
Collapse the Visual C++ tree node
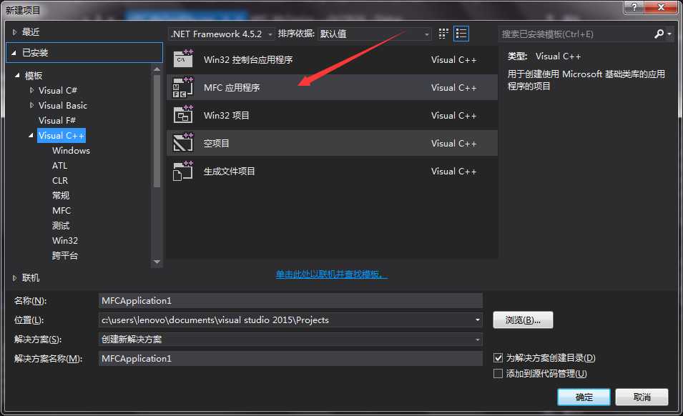click(30, 135)
